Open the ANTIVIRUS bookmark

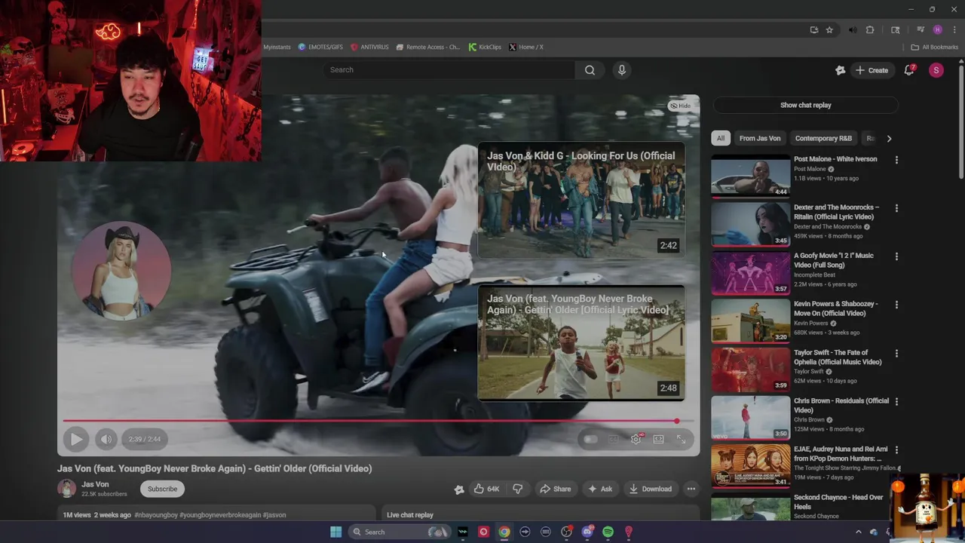point(369,47)
